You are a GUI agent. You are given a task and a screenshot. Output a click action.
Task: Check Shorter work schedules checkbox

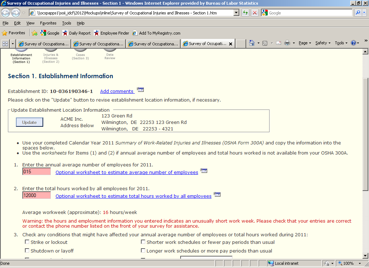click(x=143, y=242)
